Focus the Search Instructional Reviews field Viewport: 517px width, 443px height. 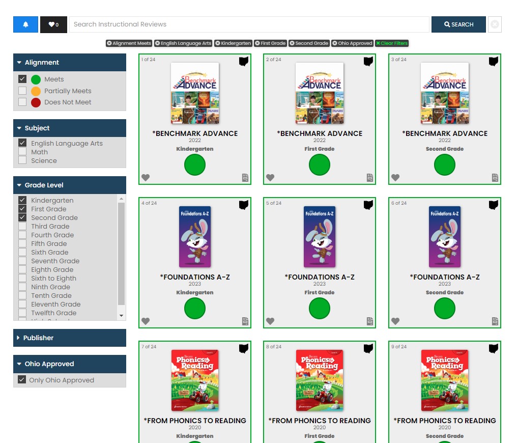point(249,24)
